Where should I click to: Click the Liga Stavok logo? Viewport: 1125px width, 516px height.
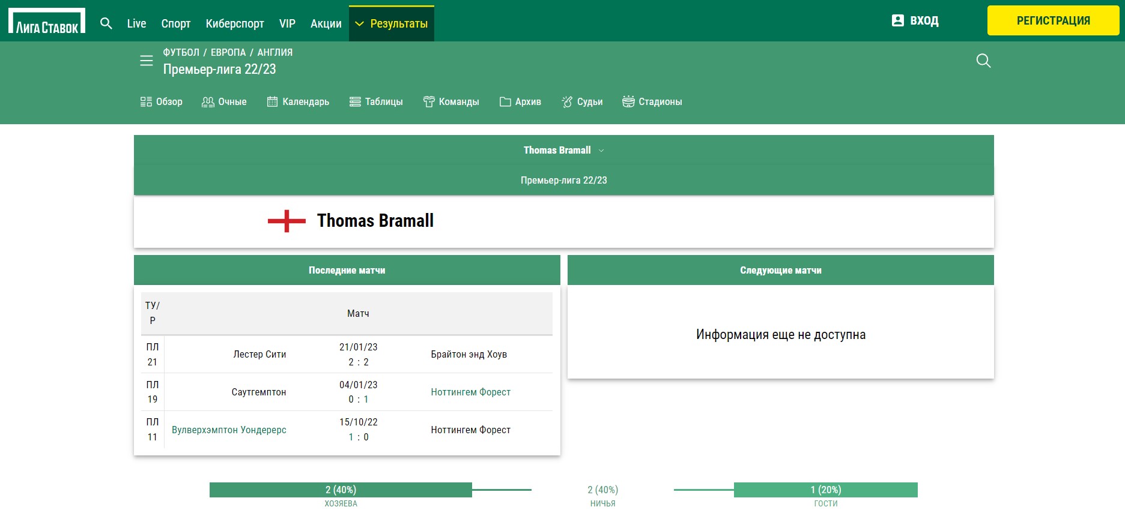click(x=46, y=21)
